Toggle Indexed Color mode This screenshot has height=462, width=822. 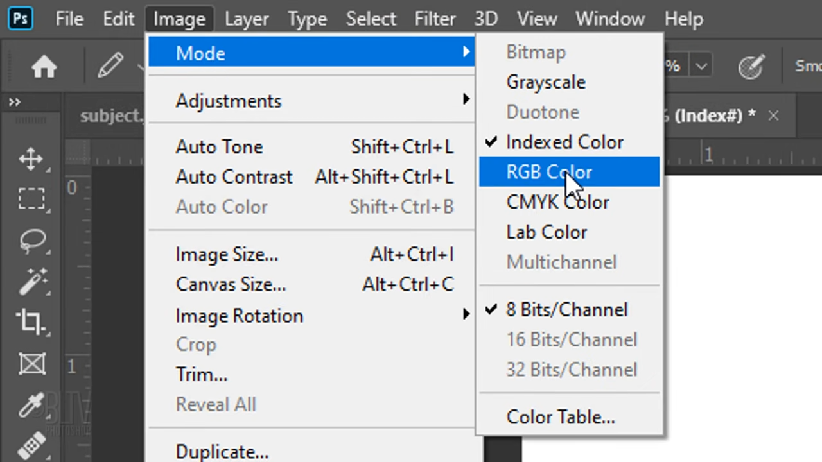tap(564, 142)
